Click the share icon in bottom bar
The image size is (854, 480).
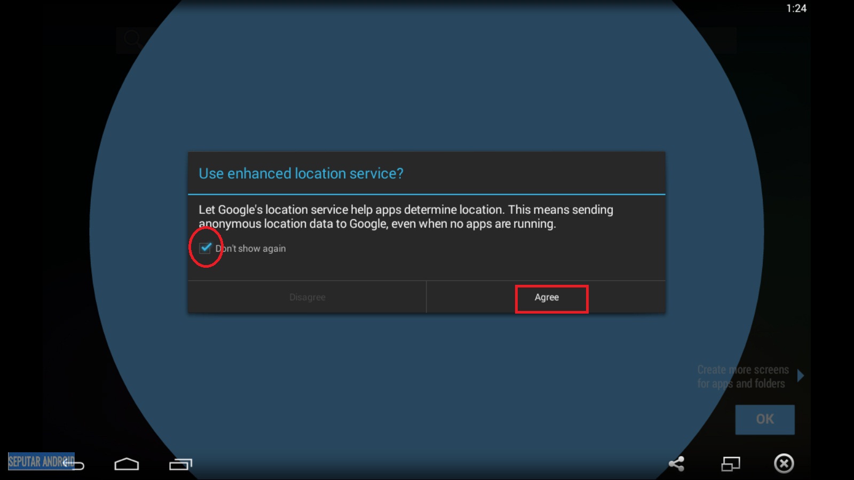tap(677, 463)
